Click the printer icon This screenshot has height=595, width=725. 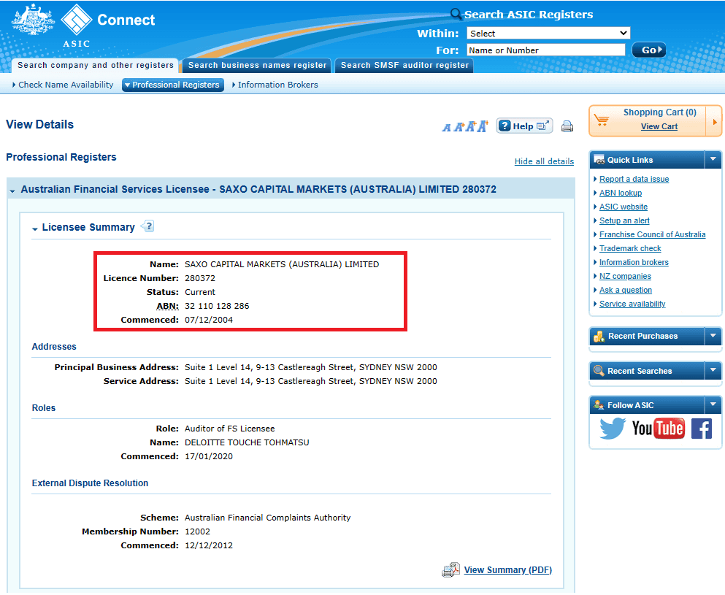pos(567,126)
